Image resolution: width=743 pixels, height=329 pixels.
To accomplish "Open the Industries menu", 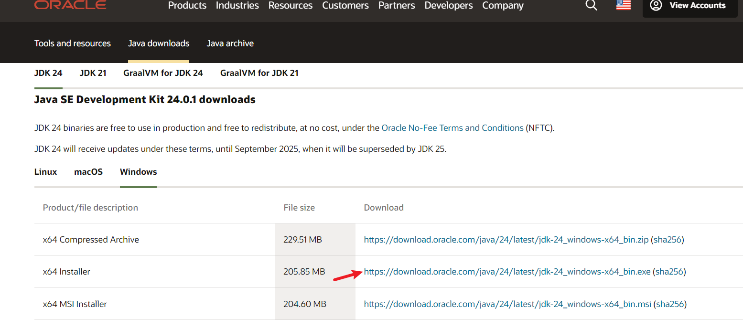I will coord(237,5).
